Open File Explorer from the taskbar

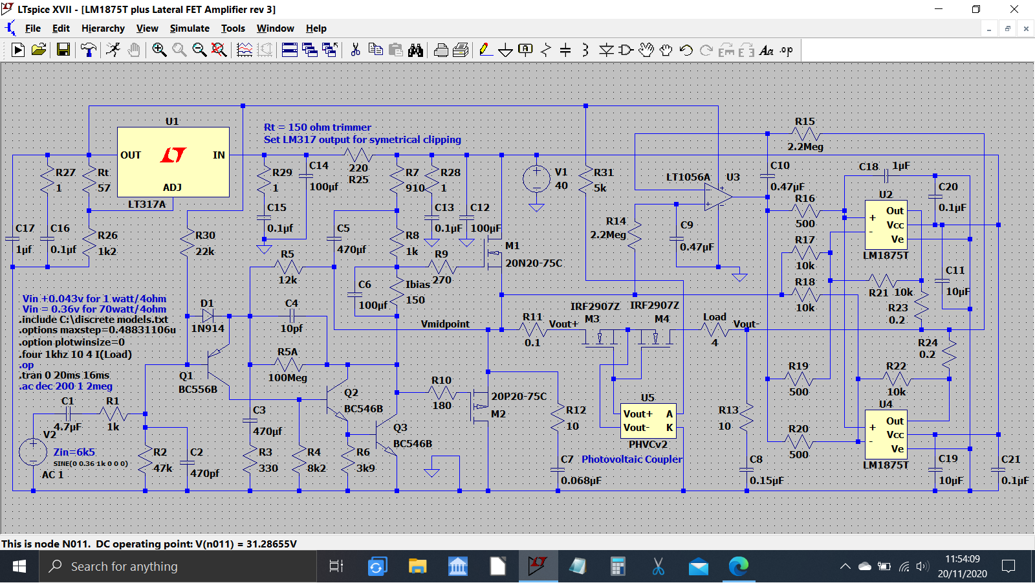pos(417,567)
